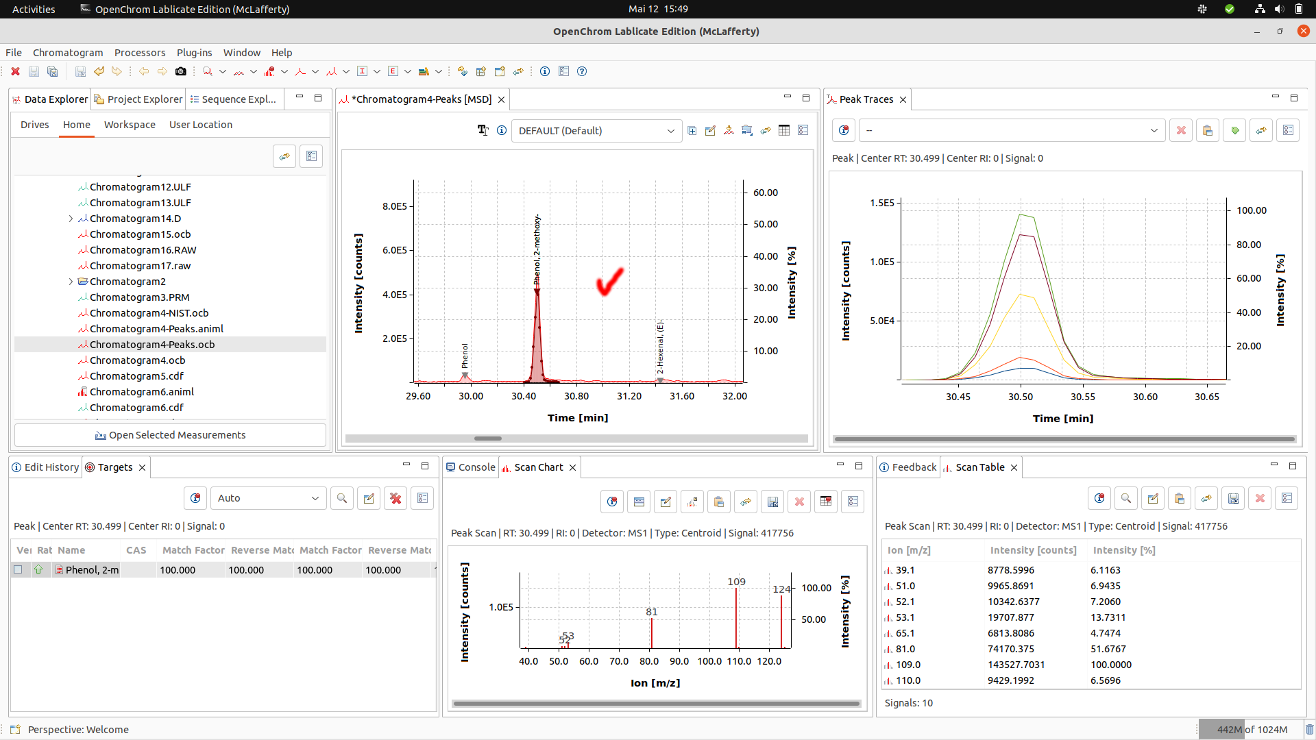Save the Scan Table data
Viewport: 1316px width, 740px height.
click(1234, 498)
